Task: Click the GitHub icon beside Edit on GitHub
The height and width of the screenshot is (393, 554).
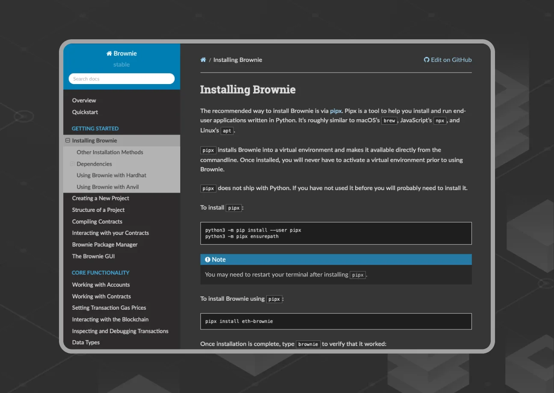Action: point(426,60)
